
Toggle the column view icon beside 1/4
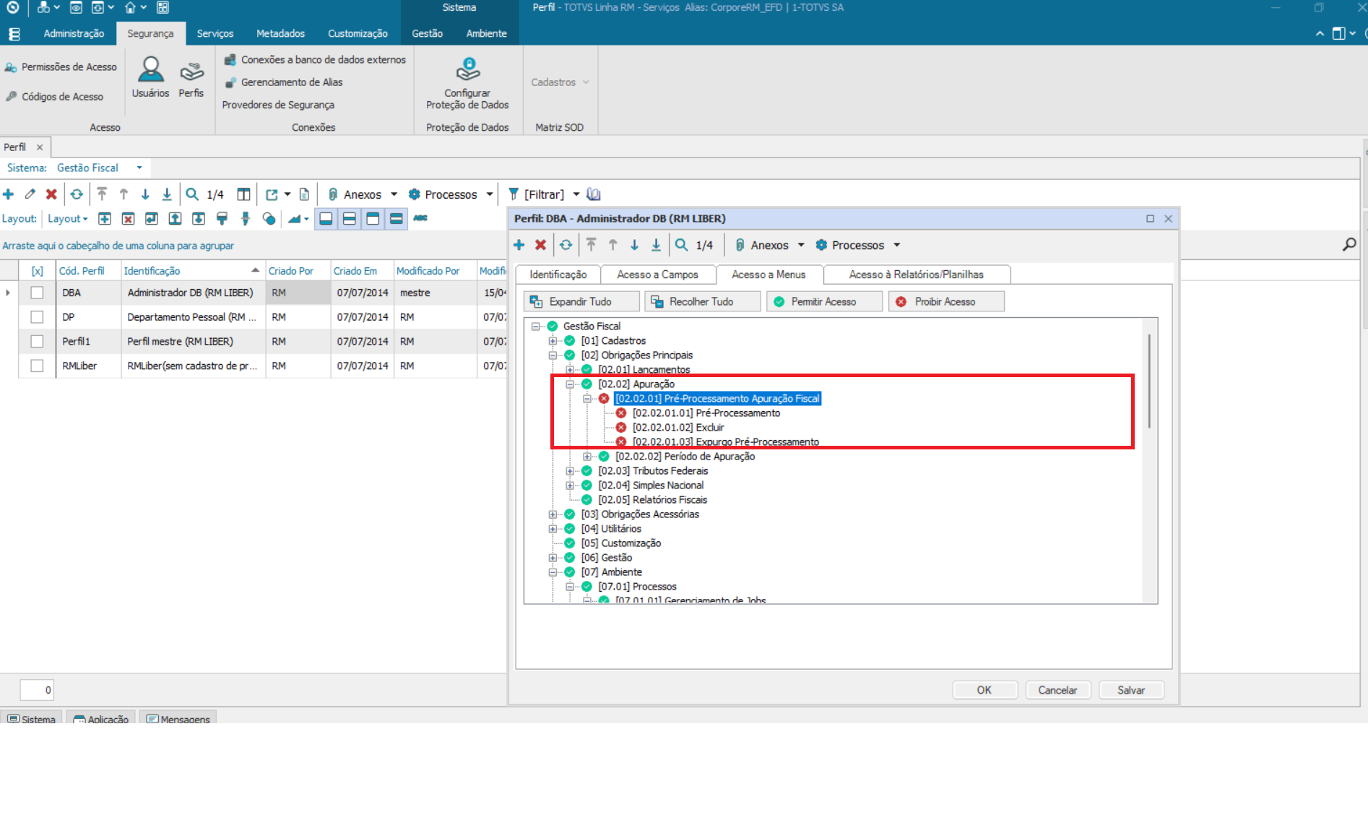244,194
